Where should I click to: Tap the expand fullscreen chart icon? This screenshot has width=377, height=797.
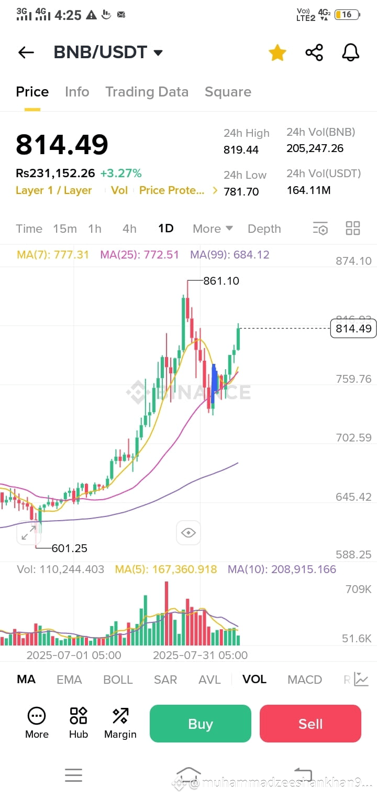[29, 533]
